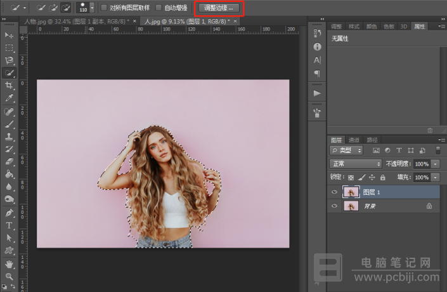Select the Custom Shape tool
The image size is (447, 292).
[9, 251]
